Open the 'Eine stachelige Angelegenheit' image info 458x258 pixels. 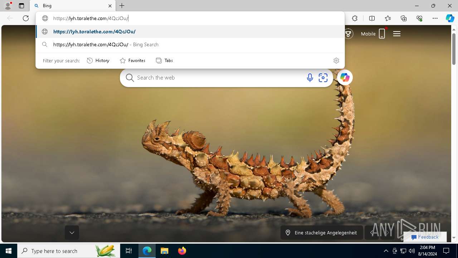click(x=322, y=233)
